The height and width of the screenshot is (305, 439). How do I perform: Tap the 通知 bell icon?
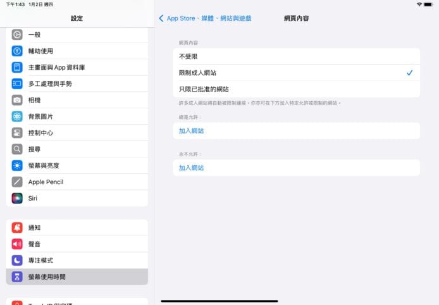[17, 228]
